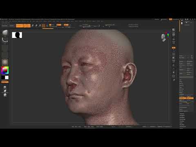The width and height of the screenshot is (196, 147).
Task: Pick a color in the color picker
Action: pyautogui.click(x=5, y=70)
